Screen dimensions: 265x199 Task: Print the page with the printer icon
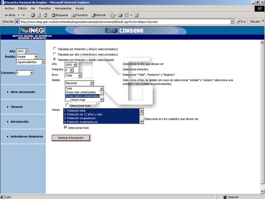click(120, 15)
